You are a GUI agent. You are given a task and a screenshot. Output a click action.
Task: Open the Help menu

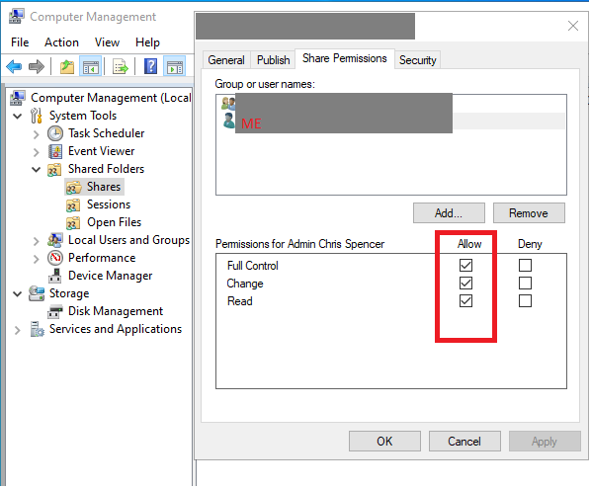click(147, 42)
